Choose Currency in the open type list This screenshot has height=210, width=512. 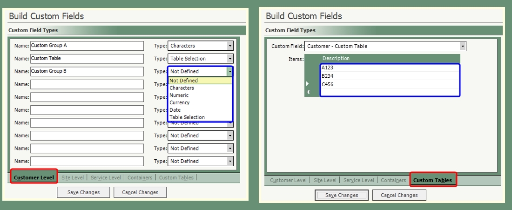(200, 102)
